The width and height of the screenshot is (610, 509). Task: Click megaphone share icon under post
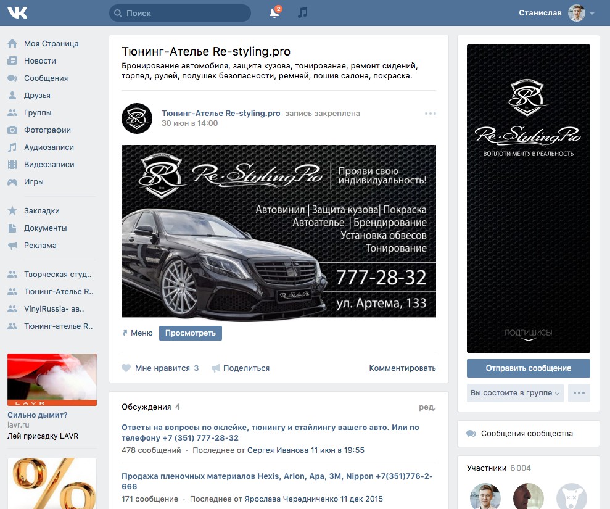pyautogui.click(x=215, y=368)
